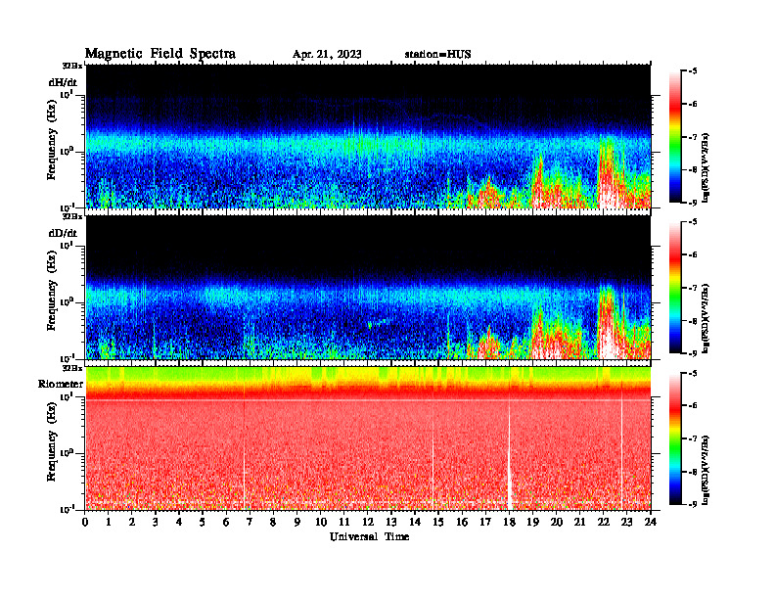Click inside the dD/dt spectrogram panel
The height and width of the screenshot is (599, 775).
pos(368,287)
